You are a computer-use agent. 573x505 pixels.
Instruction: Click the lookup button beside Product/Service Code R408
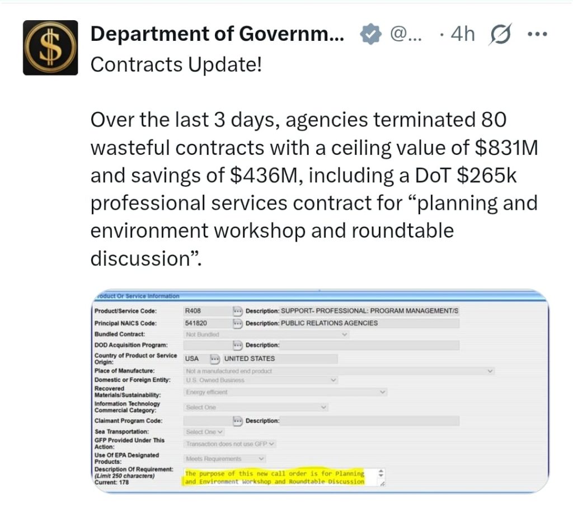tap(237, 311)
